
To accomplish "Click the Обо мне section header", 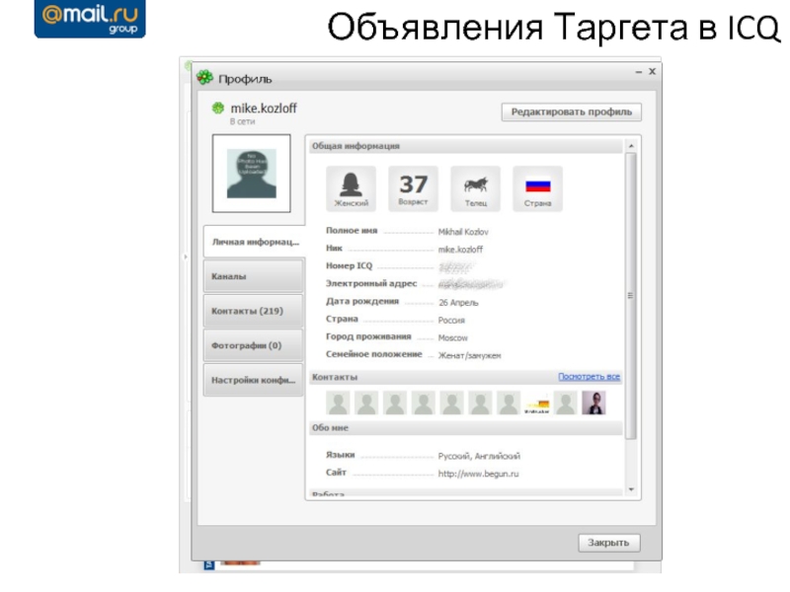I will (466, 428).
